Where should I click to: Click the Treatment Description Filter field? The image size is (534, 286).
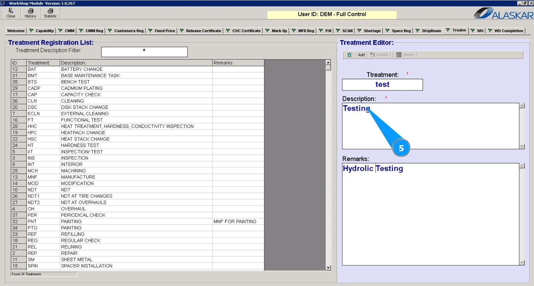click(144, 52)
